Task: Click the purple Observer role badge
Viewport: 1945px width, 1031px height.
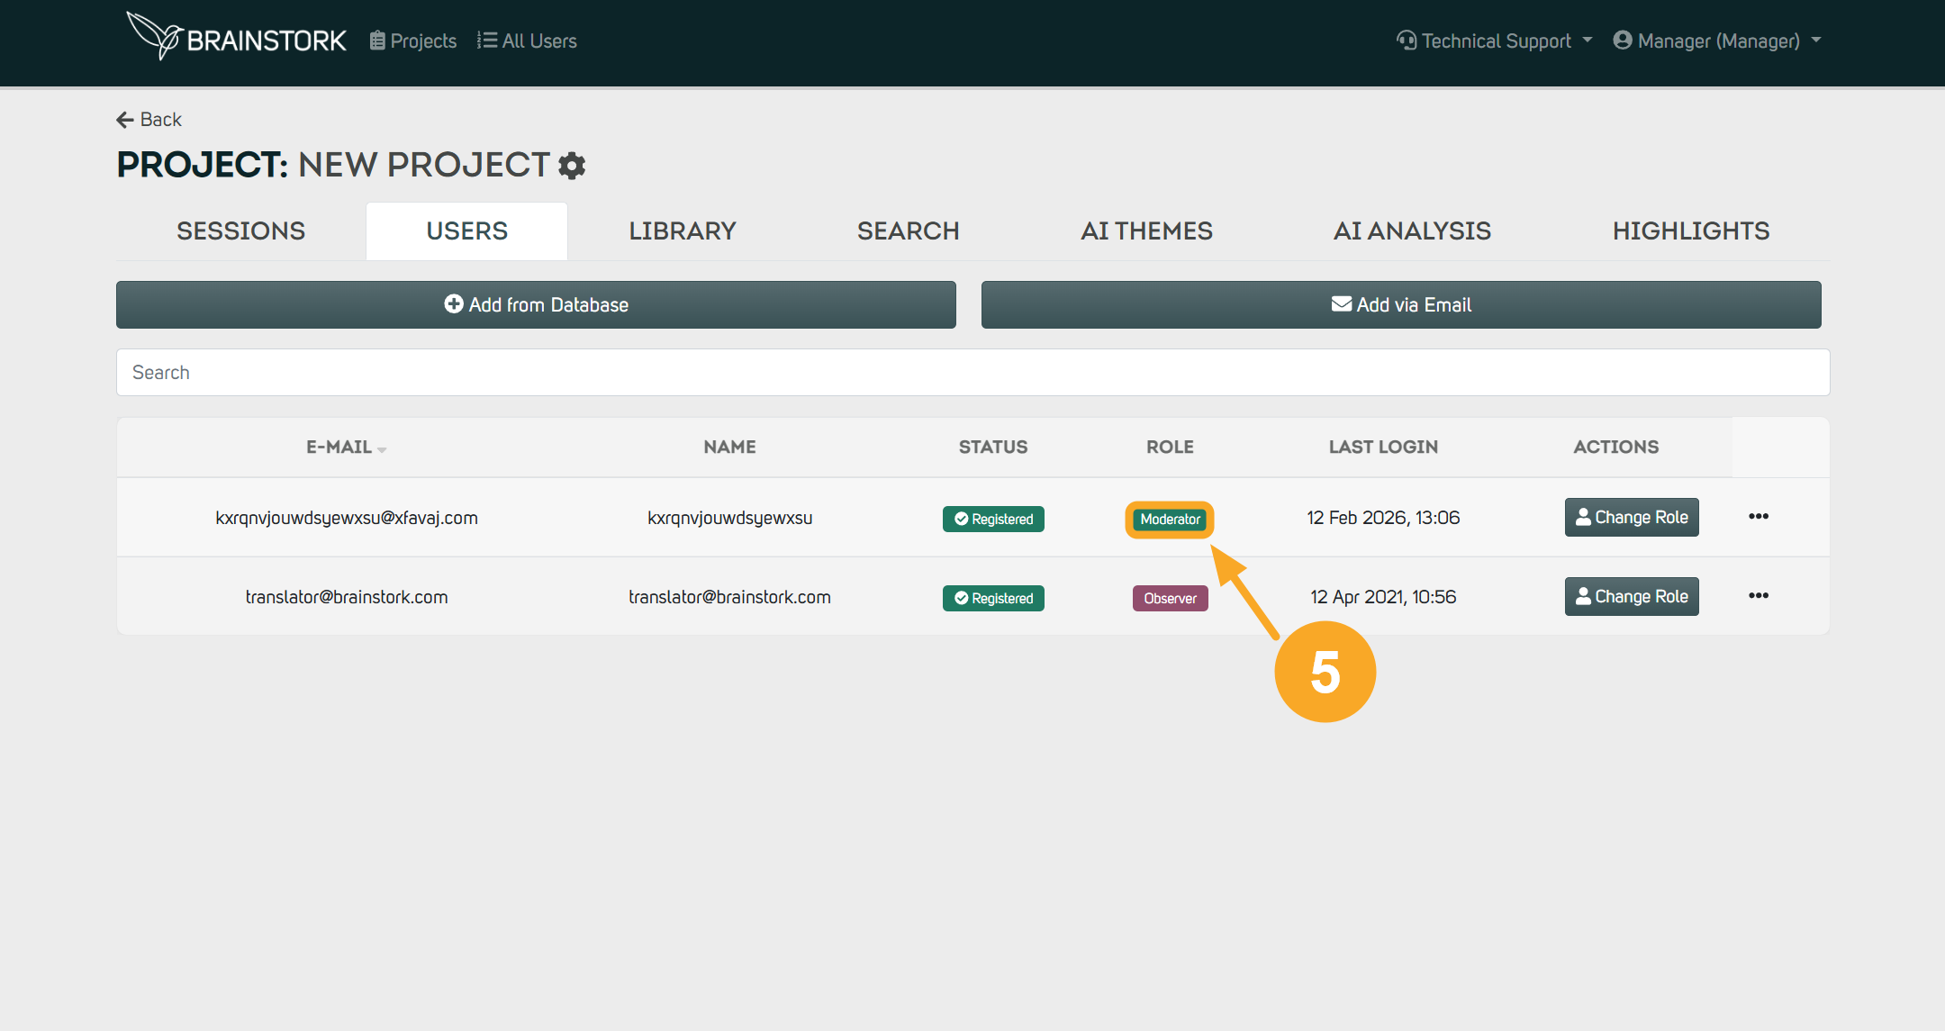Action: pos(1170,599)
